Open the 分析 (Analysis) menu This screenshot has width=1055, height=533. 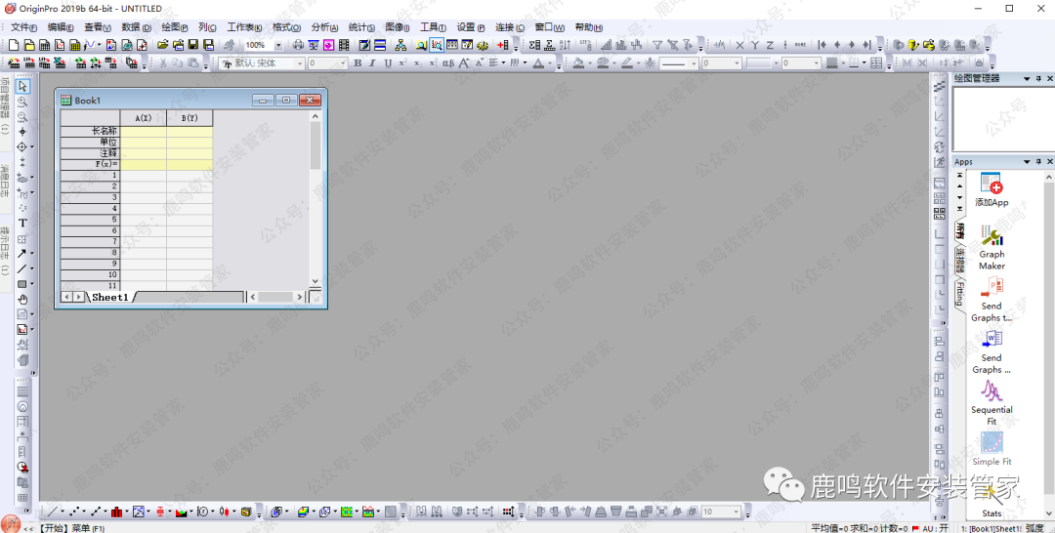pos(323,27)
